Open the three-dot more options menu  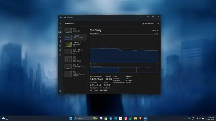[x=158, y=24]
